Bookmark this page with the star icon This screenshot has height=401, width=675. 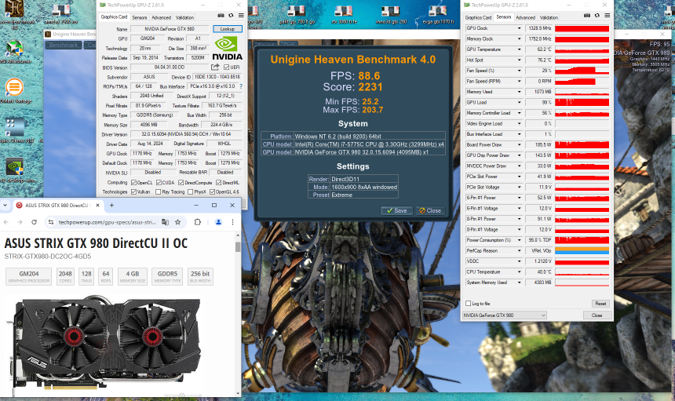click(x=178, y=222)
